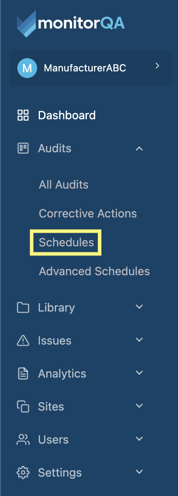Expand the Settings section chevron
The width and height of the screenshot is (178, 496).
(x=139, y=472)
